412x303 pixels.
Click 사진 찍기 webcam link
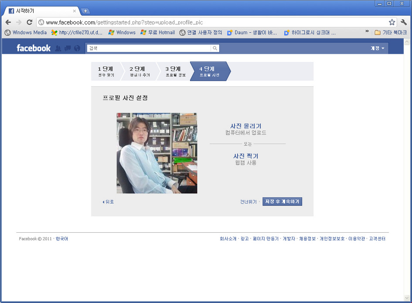(246, 156)
